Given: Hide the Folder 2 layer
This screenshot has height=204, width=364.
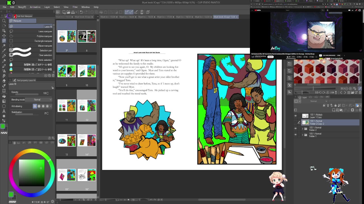Looking at the screenshot, I should pos(295,129).
